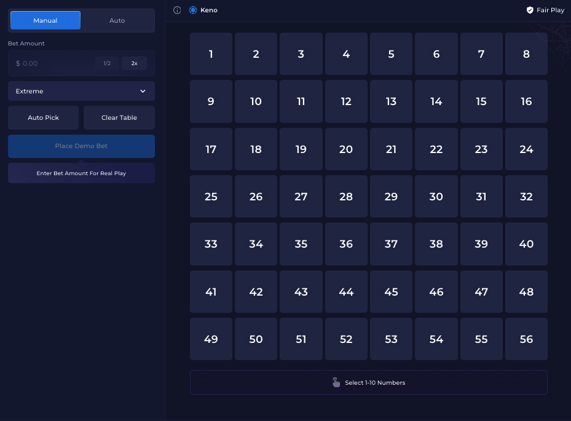Click the Clear Table button
The width and height of the screenshot is (571, 421).
[x=119, y=117]
